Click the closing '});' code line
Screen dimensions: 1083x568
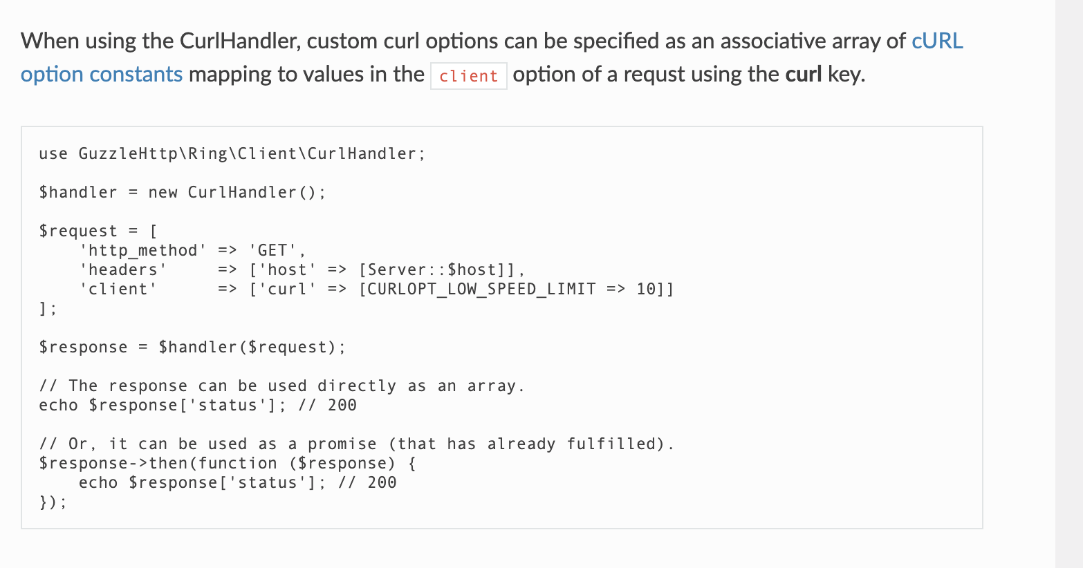[x=53, y=502]
